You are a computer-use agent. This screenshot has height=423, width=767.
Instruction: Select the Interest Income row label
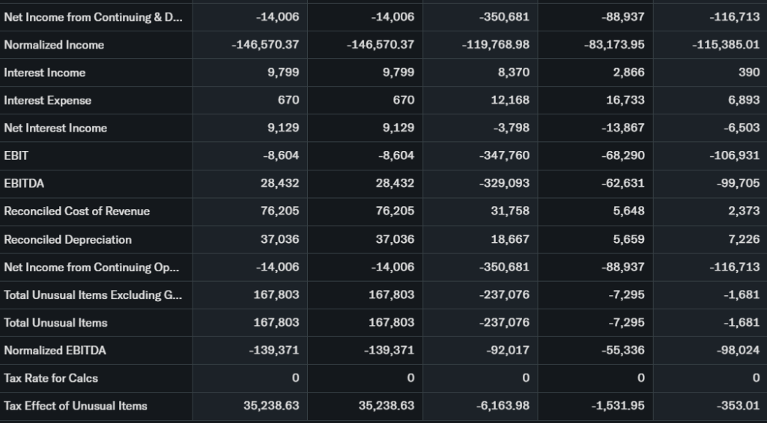45,72
